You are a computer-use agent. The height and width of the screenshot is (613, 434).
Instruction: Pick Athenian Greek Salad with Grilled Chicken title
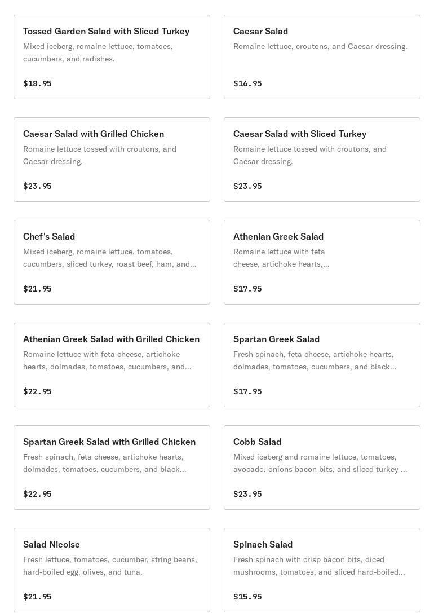point(111,339)
